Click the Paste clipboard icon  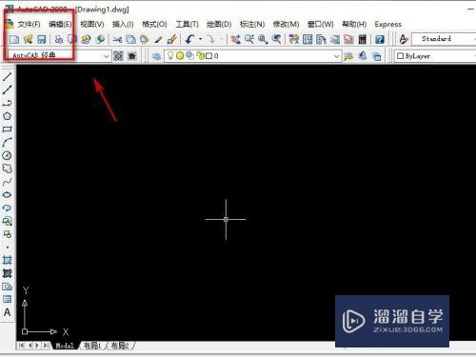pos(145,39)
